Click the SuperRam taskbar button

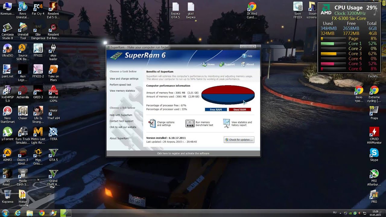pyautogui.click(x=66, y=213)
